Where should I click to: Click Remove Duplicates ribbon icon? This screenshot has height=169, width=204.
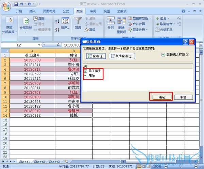(121, 21)
